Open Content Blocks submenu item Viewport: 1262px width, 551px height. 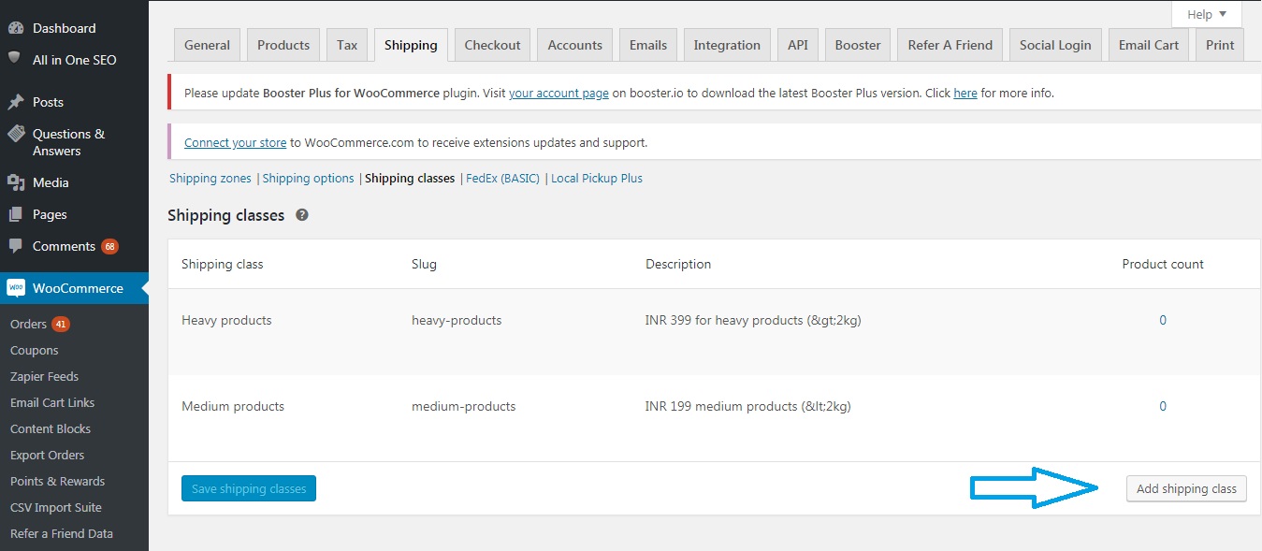click(x=51, y=428)
